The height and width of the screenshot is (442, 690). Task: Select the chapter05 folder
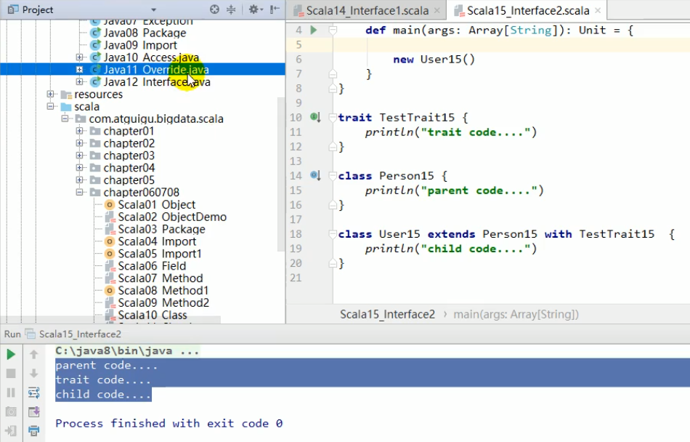(x=129, y=180)
